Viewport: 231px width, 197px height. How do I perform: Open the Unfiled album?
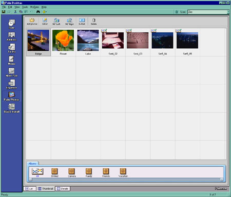pyautogui.click(x=54, y=172)
